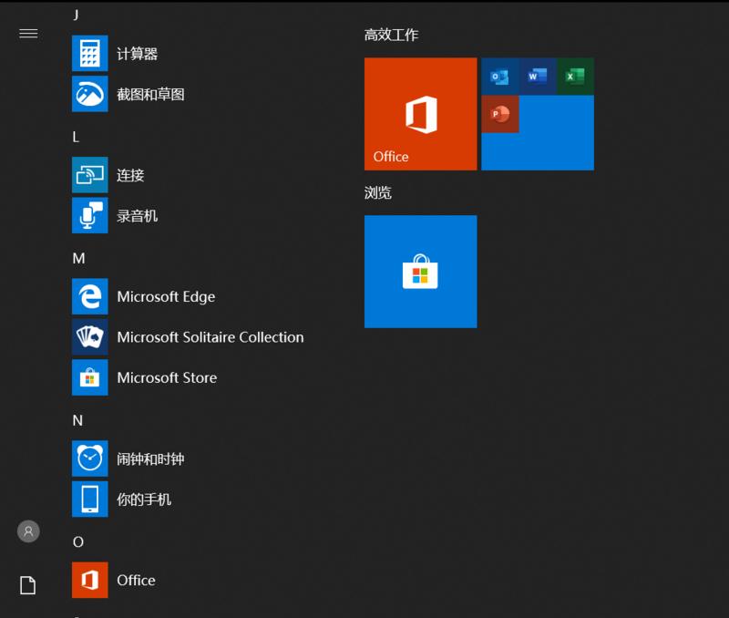Click the 浏览 group title

coord(377,192)
